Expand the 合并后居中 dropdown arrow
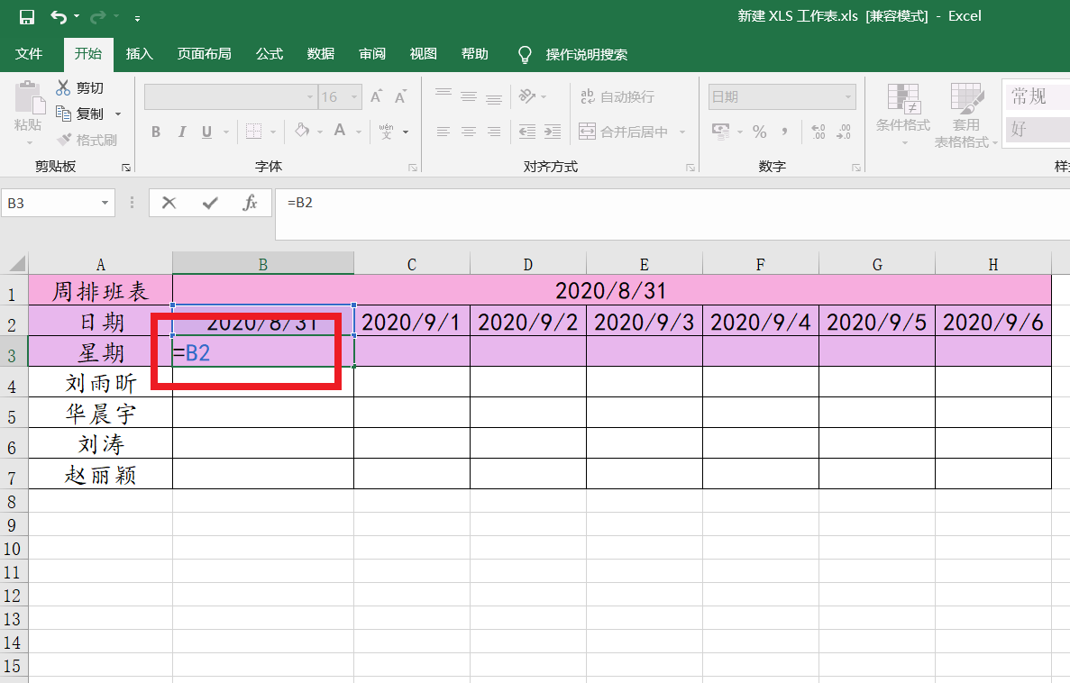1070x683 pixels. pyautogui.click(x=681, y=132)
